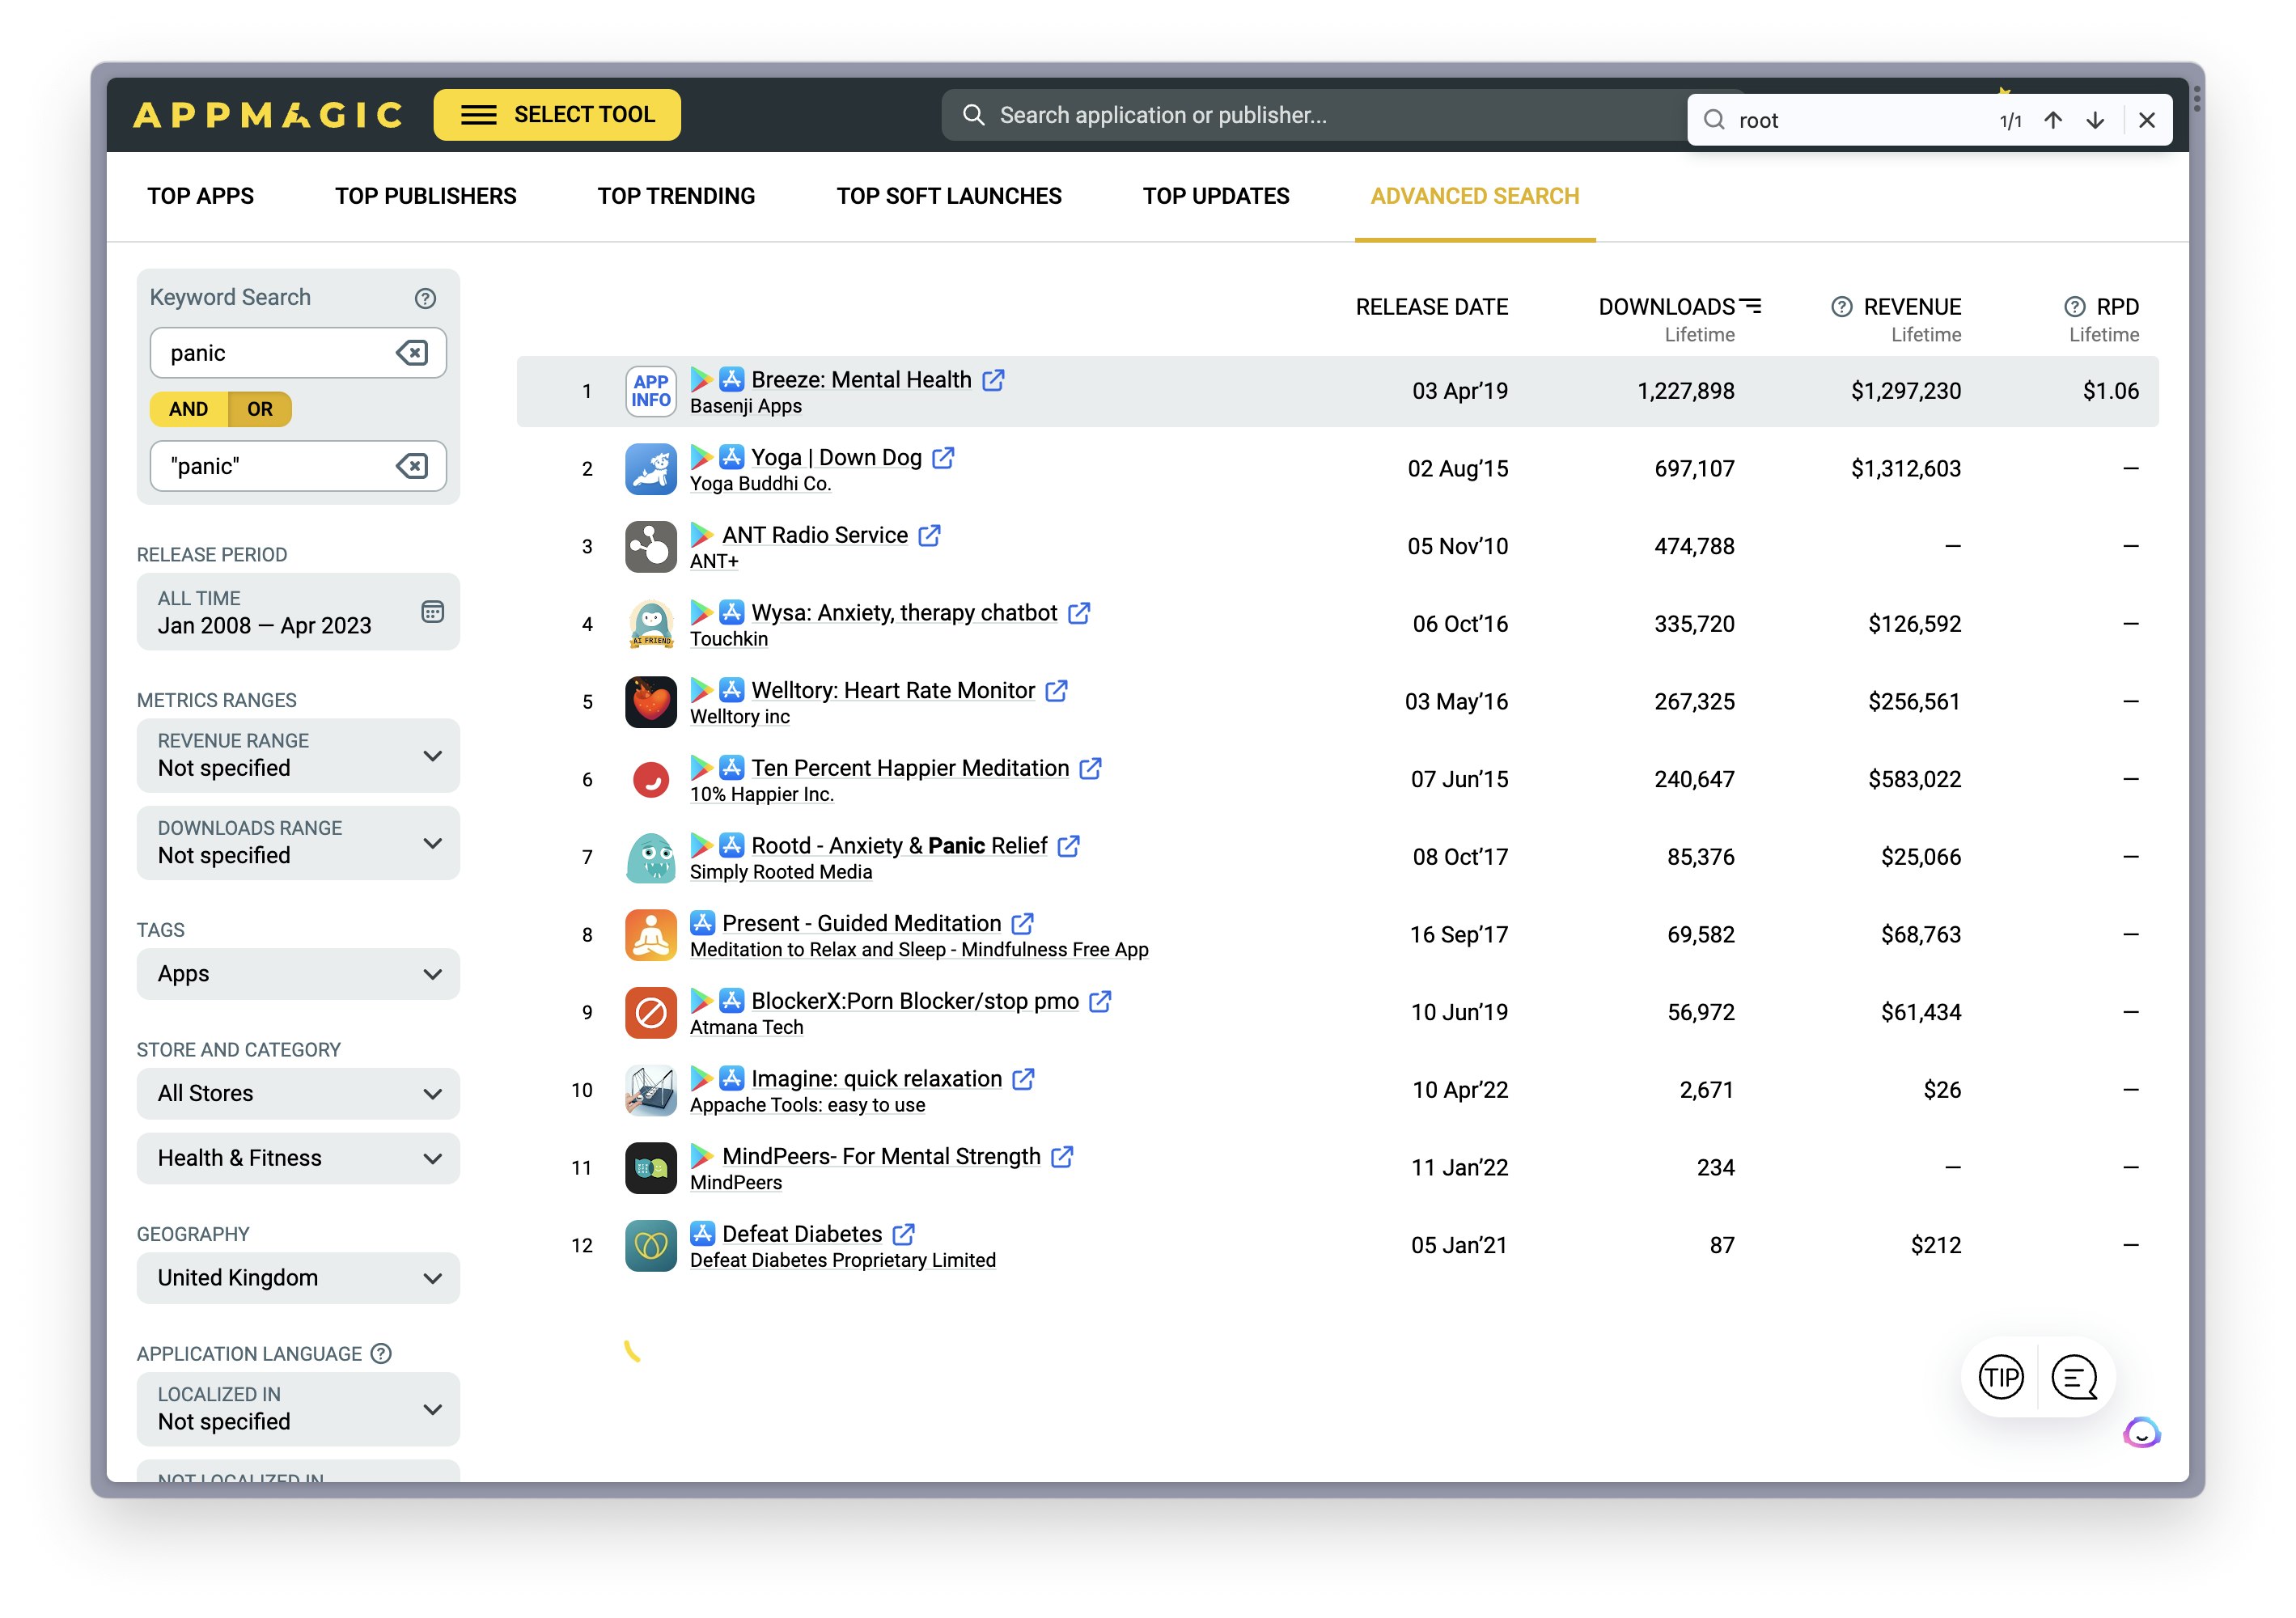This screenshot has width=2296, height=1618.
Task: Open the Yoga | Down Dog external link icon
Action: [x=943, y=458]
